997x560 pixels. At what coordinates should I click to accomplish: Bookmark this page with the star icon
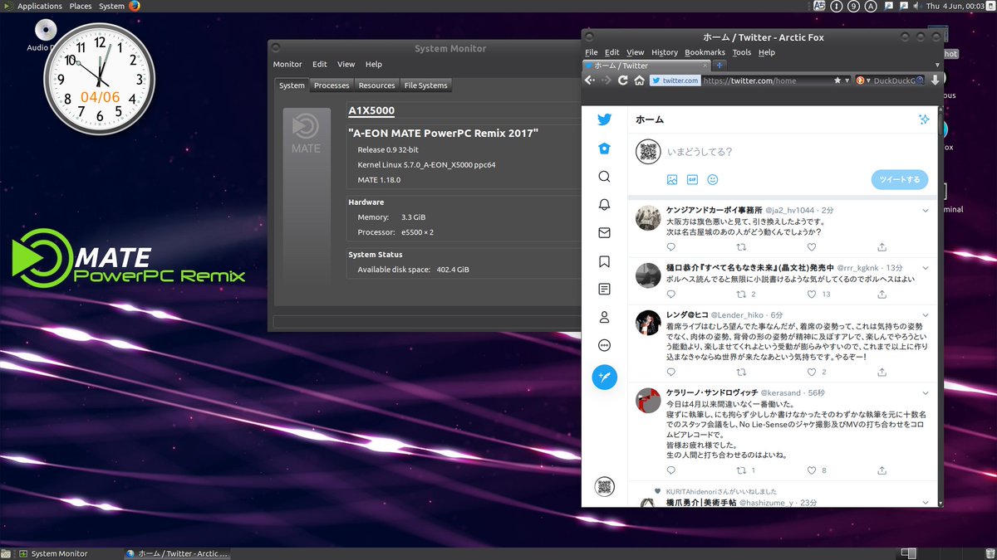tap(837, 80)
